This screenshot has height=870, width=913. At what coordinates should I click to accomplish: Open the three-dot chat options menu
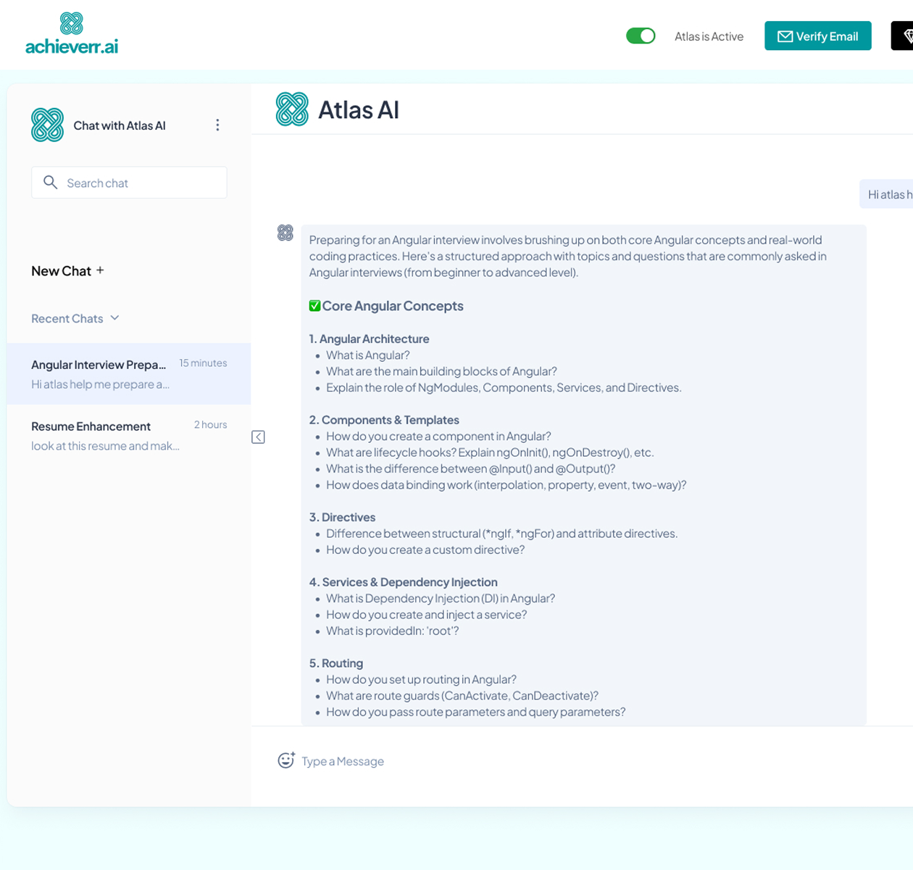217,125
